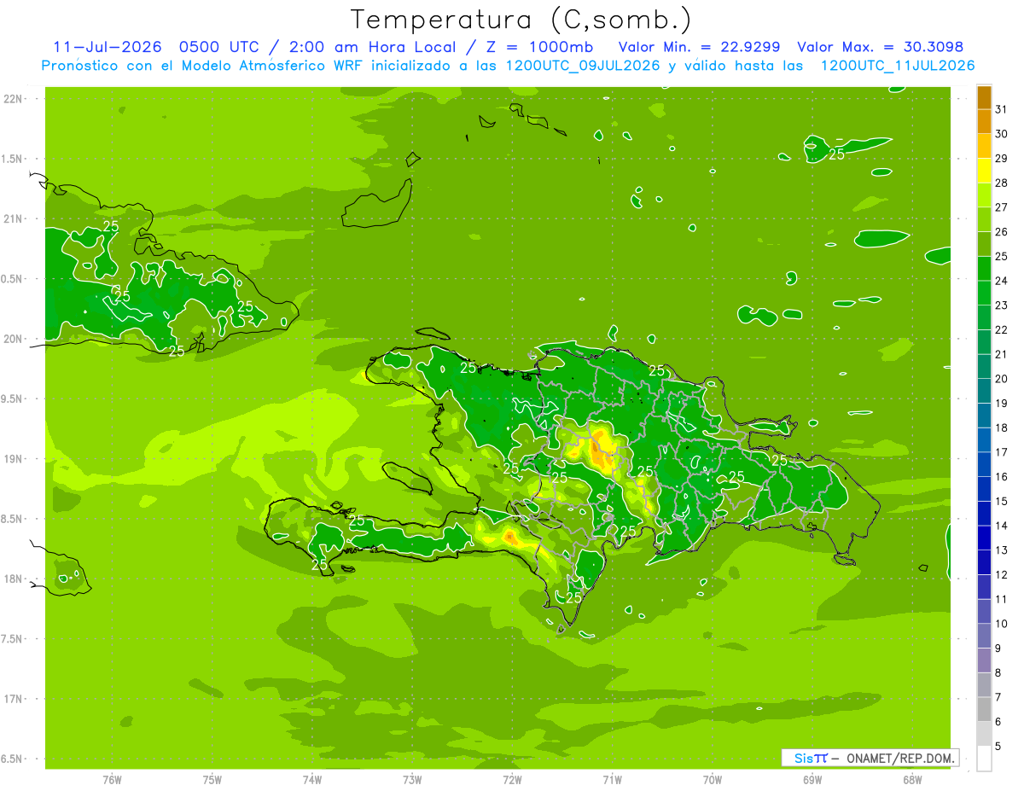Click the yellow color bar segment between 28 and 29
This screenshot has width=1024, height=791.
tap(984, 171)
